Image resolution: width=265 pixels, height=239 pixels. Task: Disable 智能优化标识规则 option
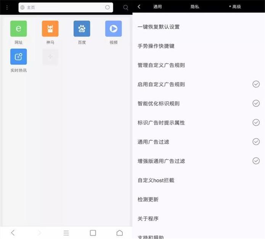tap(256, 103)
